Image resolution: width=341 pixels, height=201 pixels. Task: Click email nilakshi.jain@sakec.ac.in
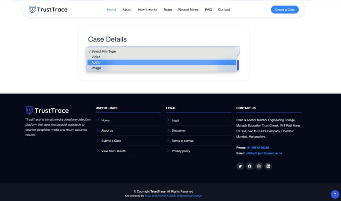coord(264,153)
